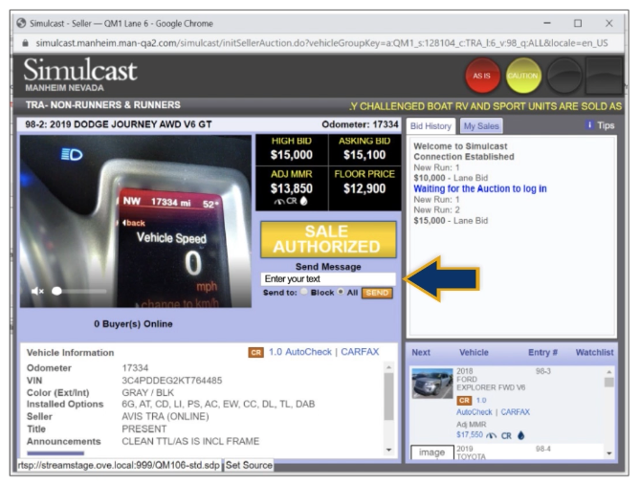The width and height of the screenshot is (640, 484).
Task: Click the Toyota placeholder image thumbnail
Action: 431,452
